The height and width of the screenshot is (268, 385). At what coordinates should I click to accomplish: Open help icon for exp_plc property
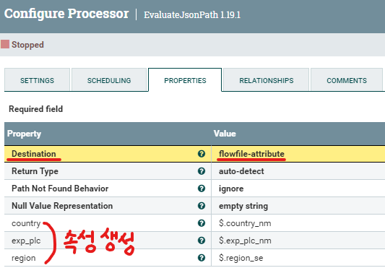(x=202, y=241)
